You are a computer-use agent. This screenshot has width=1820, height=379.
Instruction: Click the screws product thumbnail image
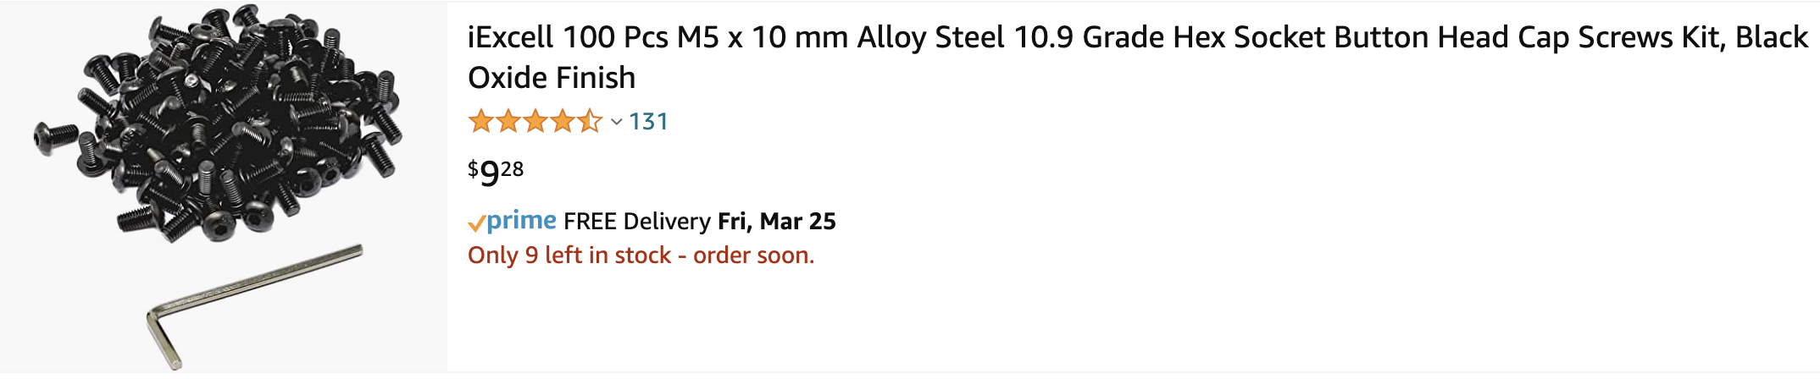click(x=224, y=187)
